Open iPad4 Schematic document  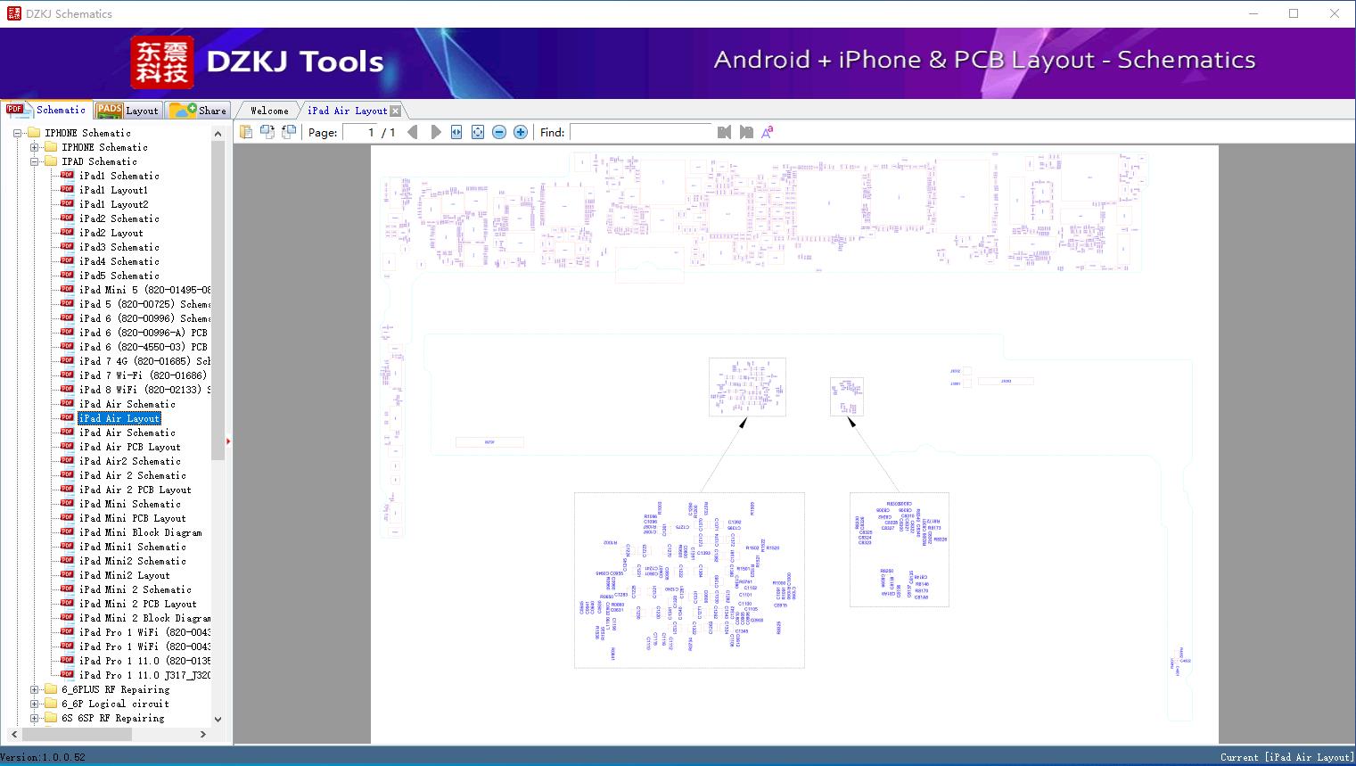tap(119, 262)
